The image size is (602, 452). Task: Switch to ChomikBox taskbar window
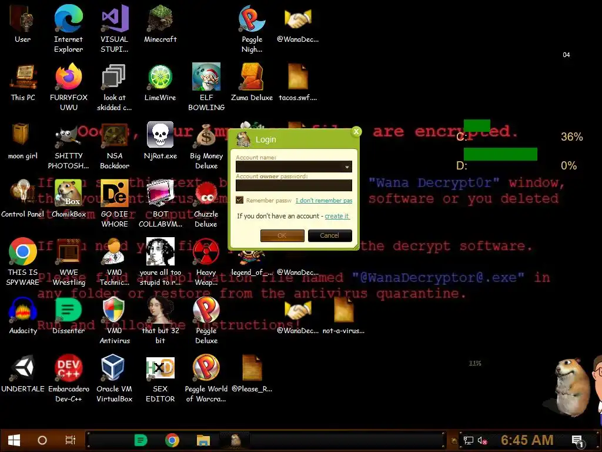pos(235,440)
